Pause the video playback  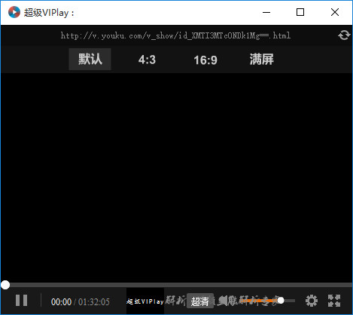click(21, 300)
